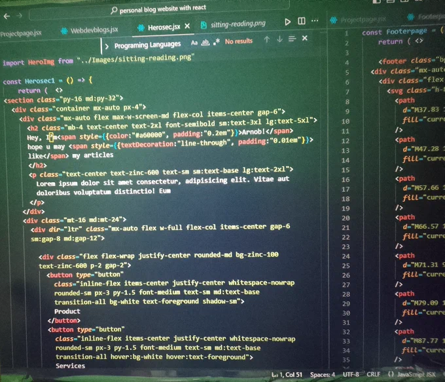Image resolution: width=445 pixels, height=382 pixels.
Task: Click the h2 class 'mb-4 text-center' line
Action: point(172,124)
